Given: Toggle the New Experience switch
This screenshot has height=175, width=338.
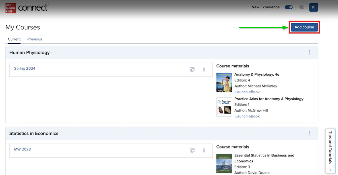Looking at the screenshot, I should pos(289,7).
